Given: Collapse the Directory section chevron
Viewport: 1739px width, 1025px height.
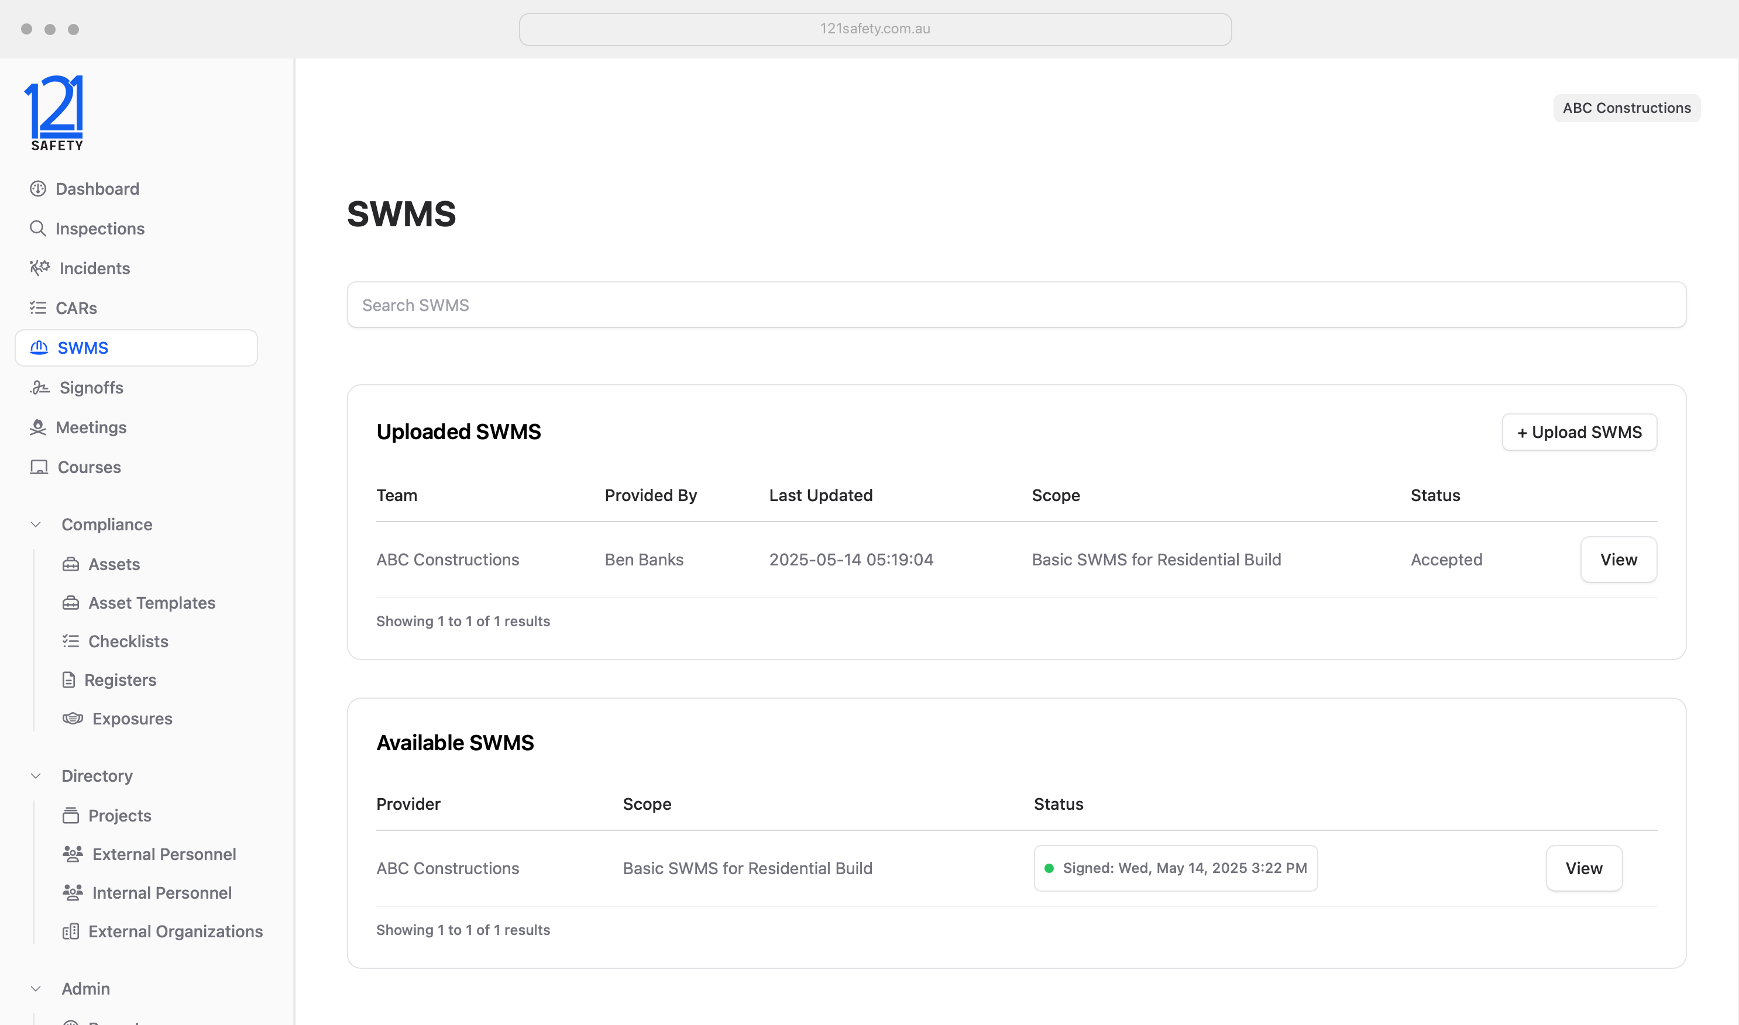Looking at the screenshot, I should pos(36,776).
